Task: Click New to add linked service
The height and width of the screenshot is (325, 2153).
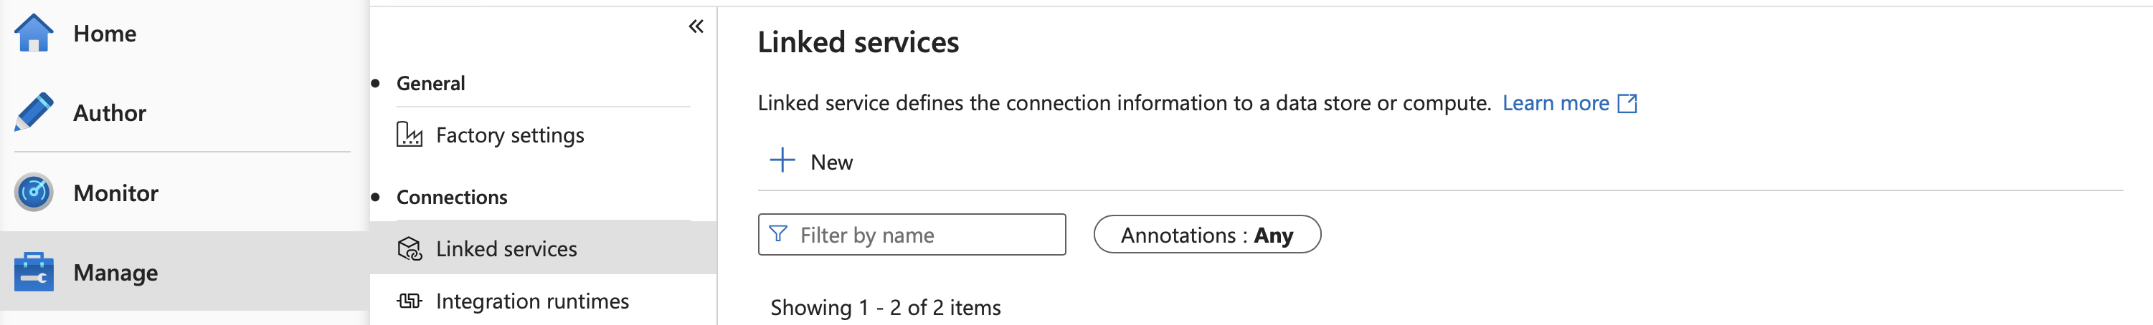Action: (831, 162)
